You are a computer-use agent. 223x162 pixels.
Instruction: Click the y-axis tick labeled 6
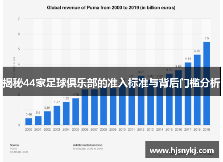coord(19,34)
